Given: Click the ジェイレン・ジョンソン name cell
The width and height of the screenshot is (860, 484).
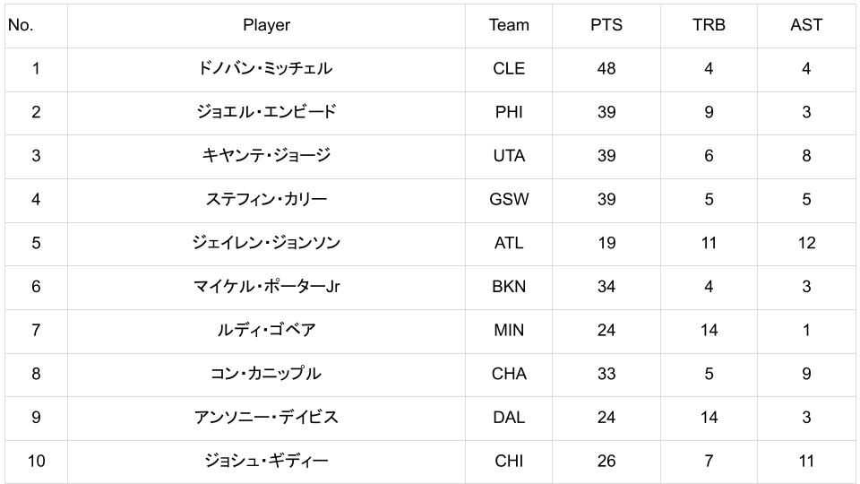Looking at the screenshot, I should [x=266, y=243].
